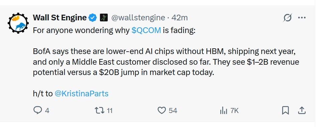Open the @wallstengine handle link
This screenshot has width=319, height=127.
138,18
